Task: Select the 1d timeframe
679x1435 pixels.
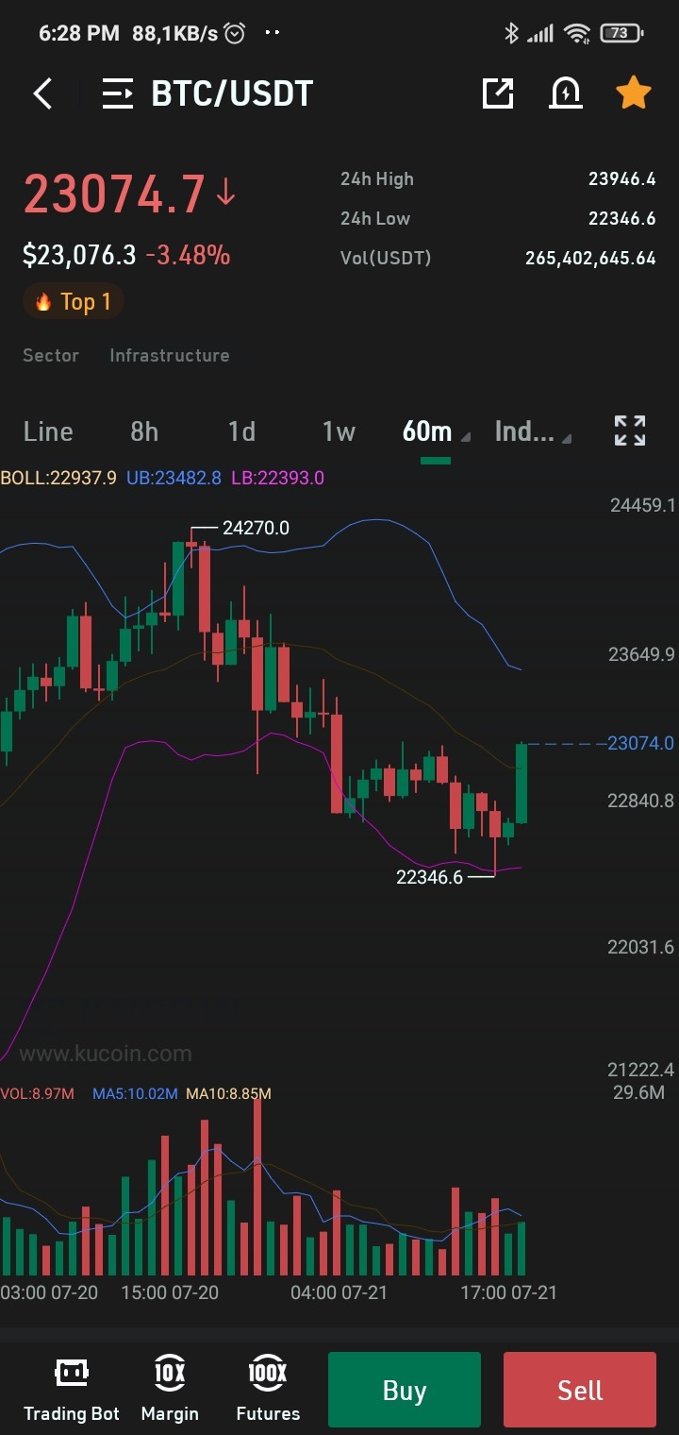Action: 241,431
